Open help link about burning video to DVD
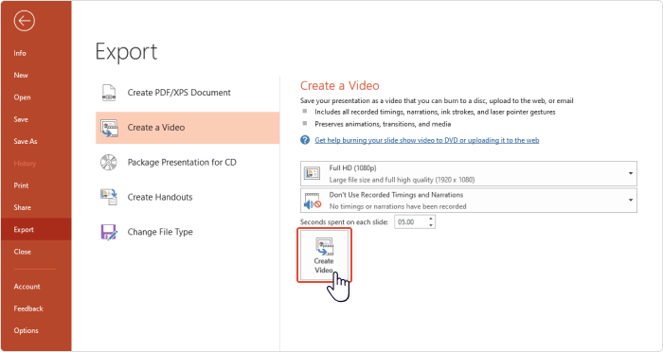Image resolution: width=663 pixels, height=352 pixels. [426, 140]
